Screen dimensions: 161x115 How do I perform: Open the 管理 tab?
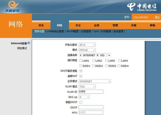tap(115, 25)
